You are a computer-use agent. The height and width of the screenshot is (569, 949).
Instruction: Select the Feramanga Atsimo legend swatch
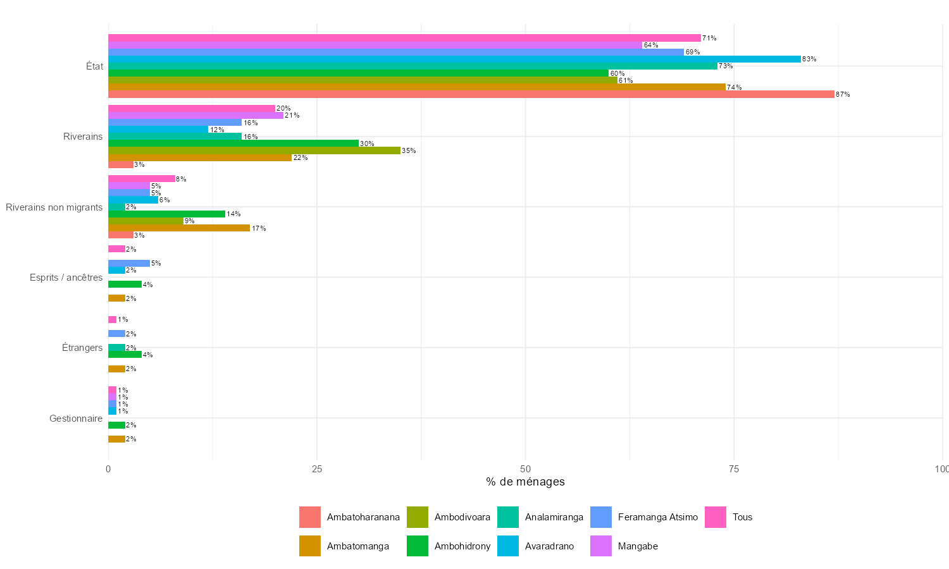coord(601,517)
